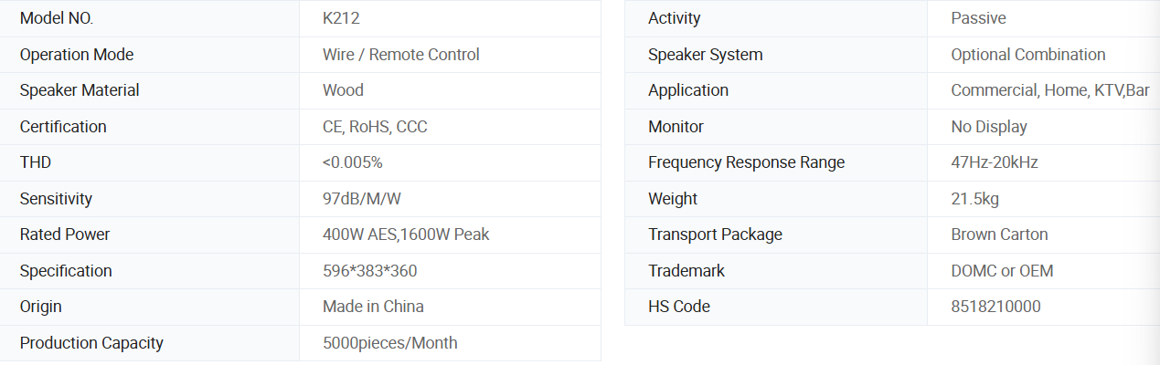Select the 596*383*360 specification value
Viewport: 1160px width, 365px height.
tap(370, 271)
